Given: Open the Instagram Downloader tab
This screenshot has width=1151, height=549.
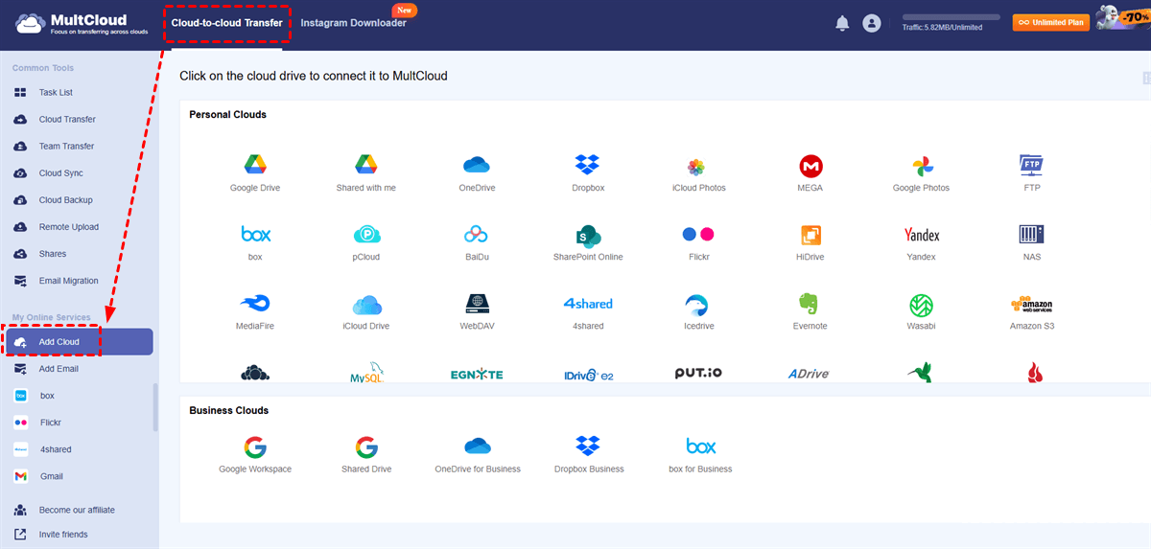Looking at the screenshot, I should click(x=353, y=23).
